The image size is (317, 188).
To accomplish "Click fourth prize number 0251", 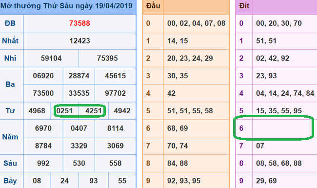I will (x=64, y=111).
